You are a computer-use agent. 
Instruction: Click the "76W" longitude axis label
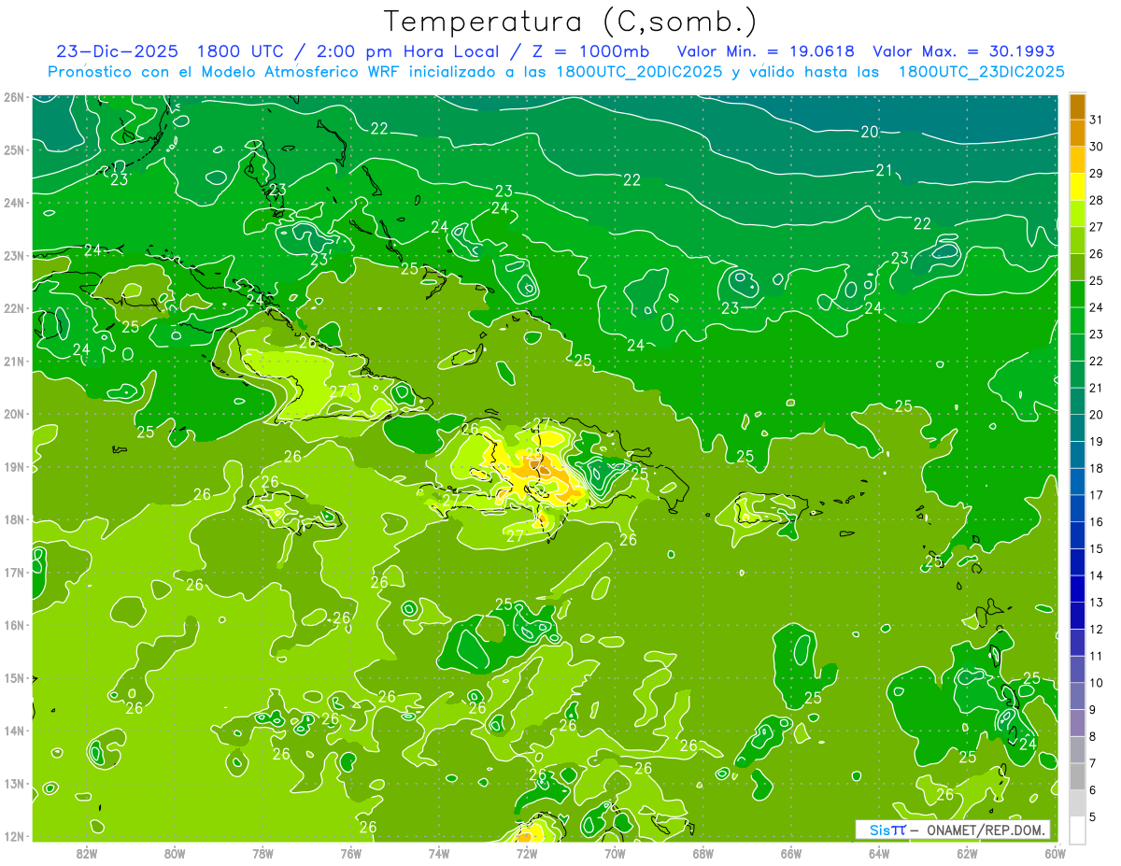[x=351, y=853]
